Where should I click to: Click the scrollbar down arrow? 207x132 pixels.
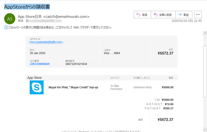coord(205,129)
